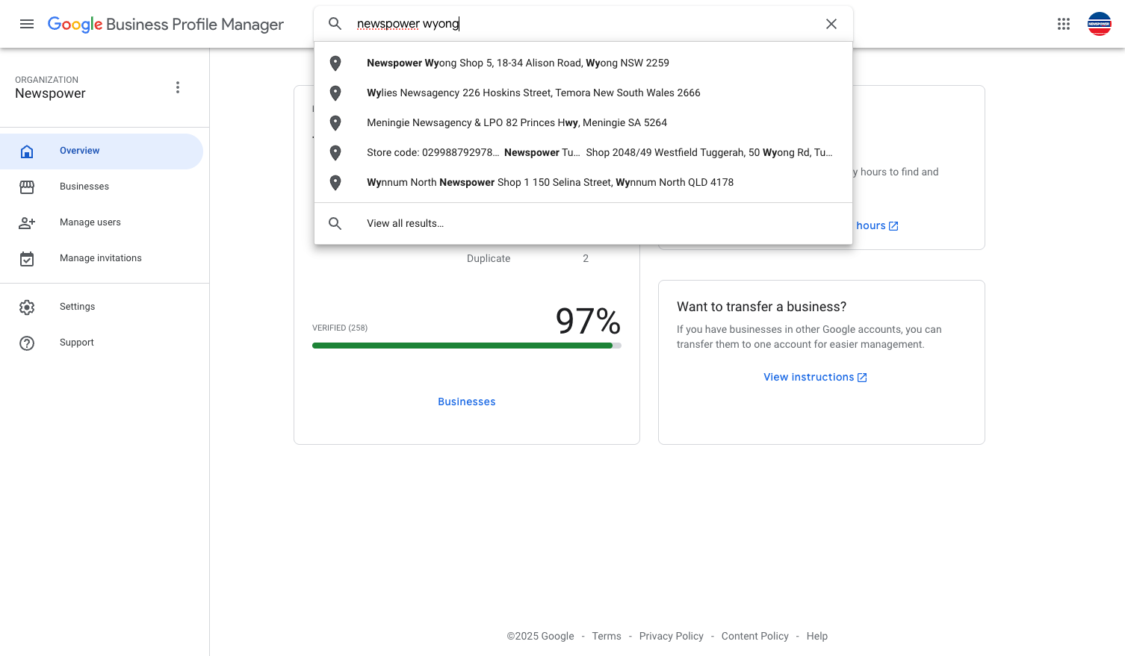Click pin icon beside Wylies Newsagency result
This screenshot has width=1125, height=656.
[335, 93]
